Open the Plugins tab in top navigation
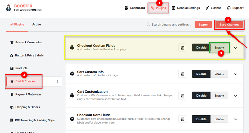The height and width of the screenshot is (133, 249). [158, 8]
